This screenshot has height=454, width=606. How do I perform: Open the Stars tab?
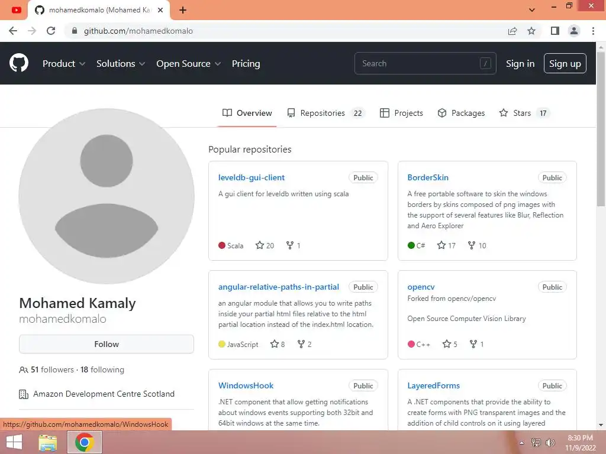point(524,113)
